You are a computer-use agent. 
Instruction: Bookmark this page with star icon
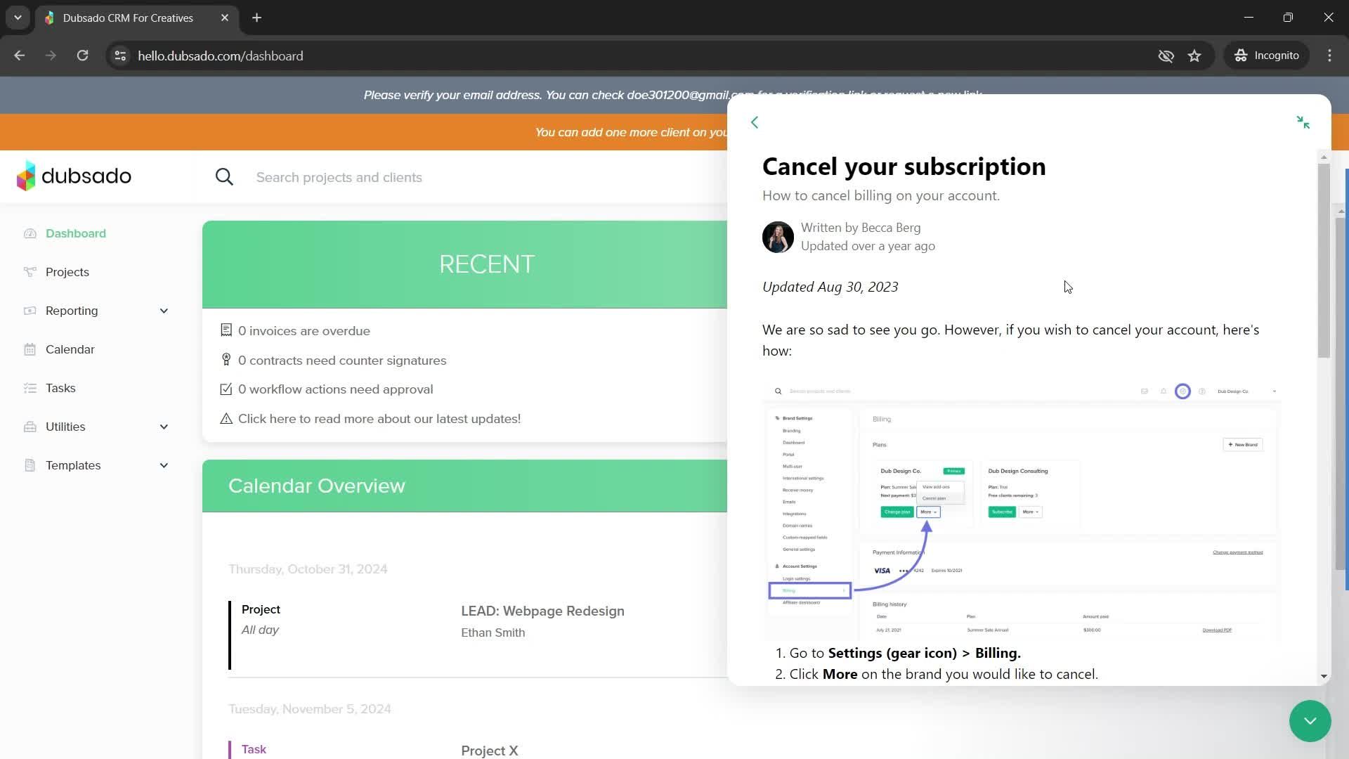(1194, 56)
